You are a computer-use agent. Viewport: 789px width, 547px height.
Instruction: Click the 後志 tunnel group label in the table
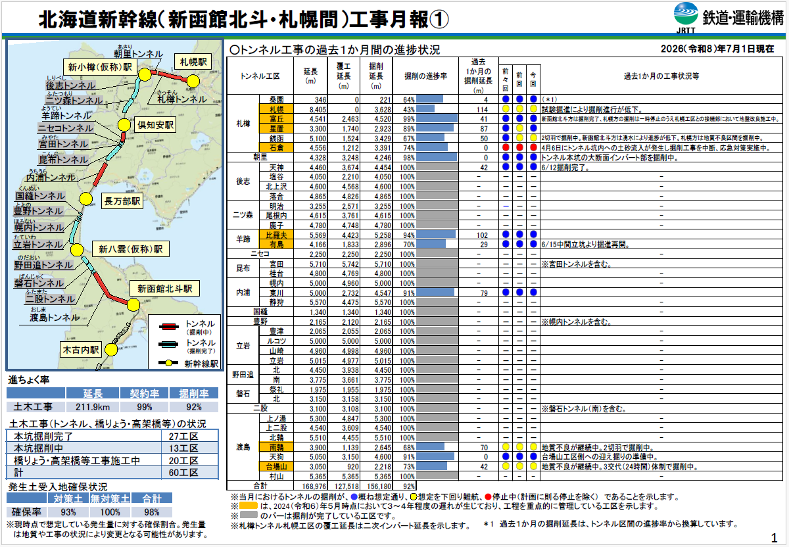[243, 182]
